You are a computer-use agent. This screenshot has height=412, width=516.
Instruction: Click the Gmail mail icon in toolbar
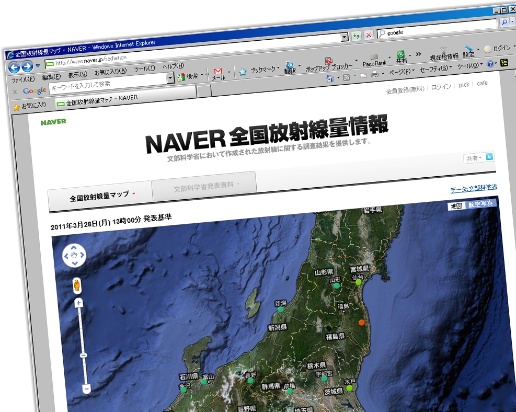click(218, 71)
